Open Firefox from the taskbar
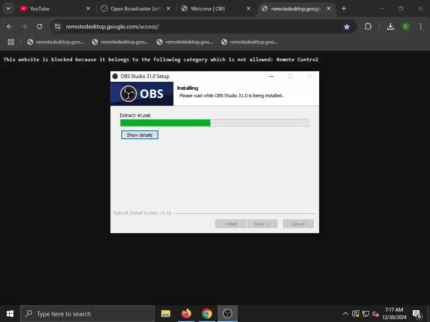The height and width of the screenshot is (322, 430). (186, 314)
